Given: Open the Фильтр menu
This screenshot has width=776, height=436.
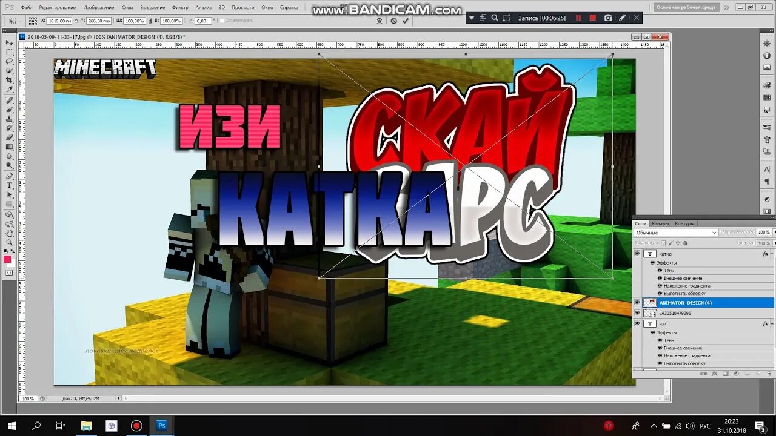Looking at the screenshot, I should point(180,7).
